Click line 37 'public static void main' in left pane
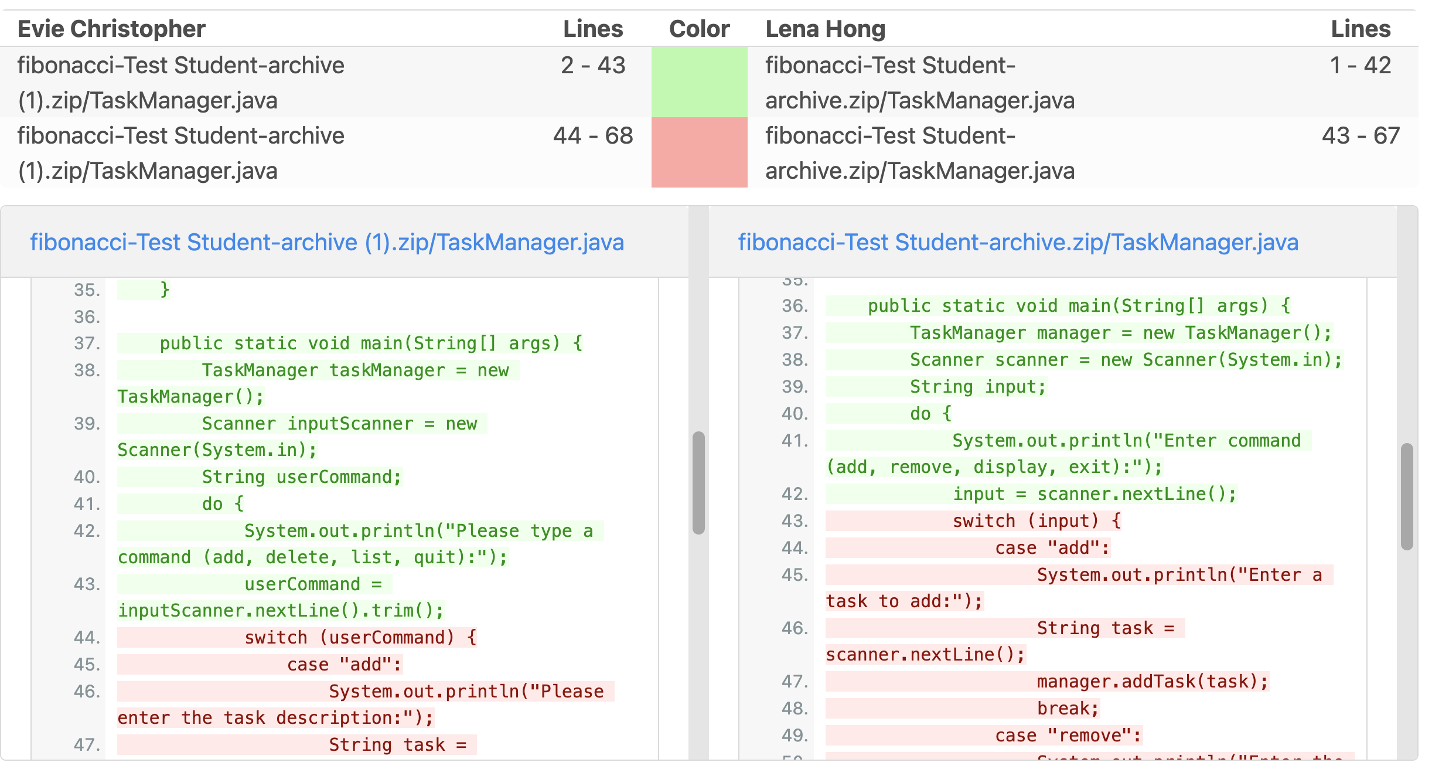 pos(350,343)
